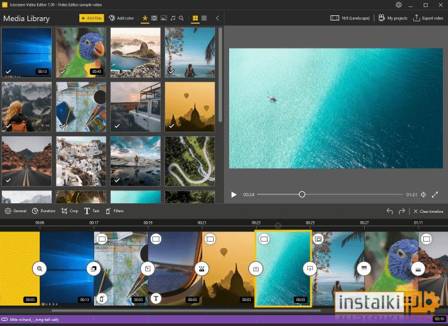Click Export video
The height and width of the screenshot is (326, 448).
click(x=428, y=18)
